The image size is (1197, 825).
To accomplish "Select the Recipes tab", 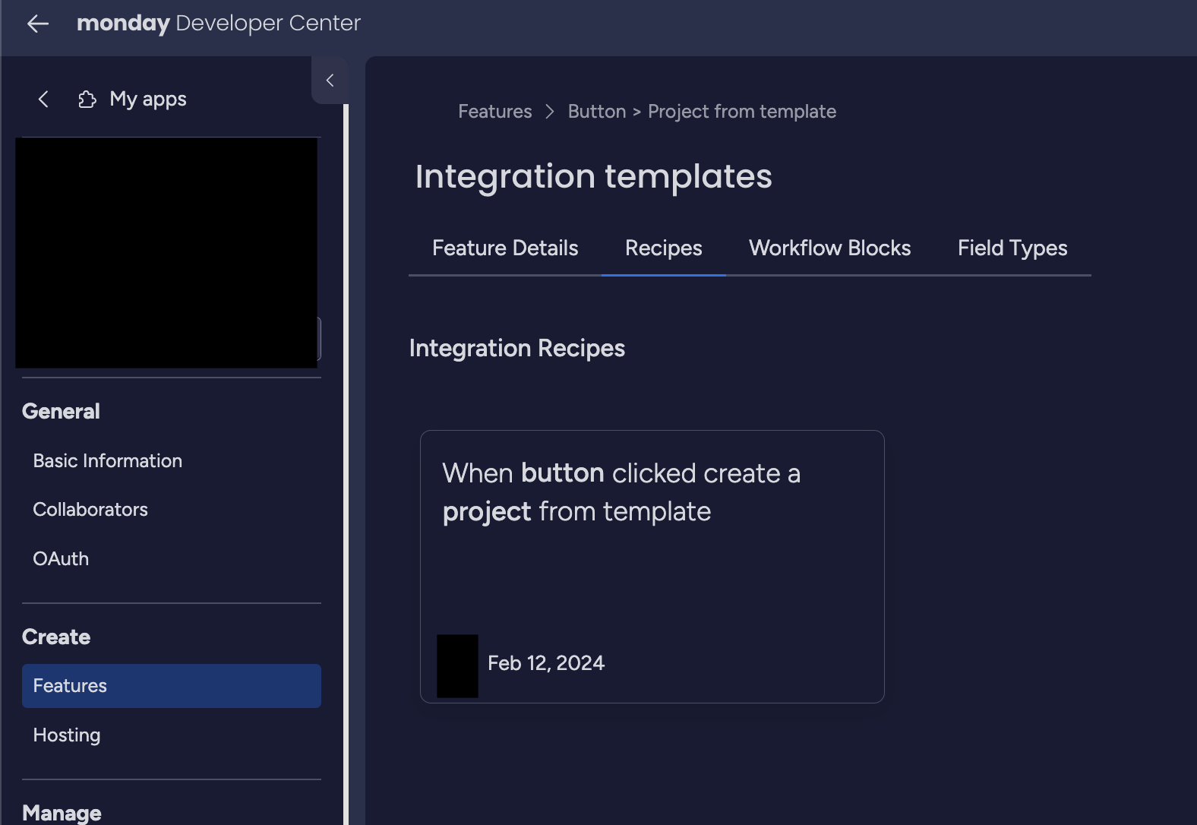I will click(x=664, y=248).
